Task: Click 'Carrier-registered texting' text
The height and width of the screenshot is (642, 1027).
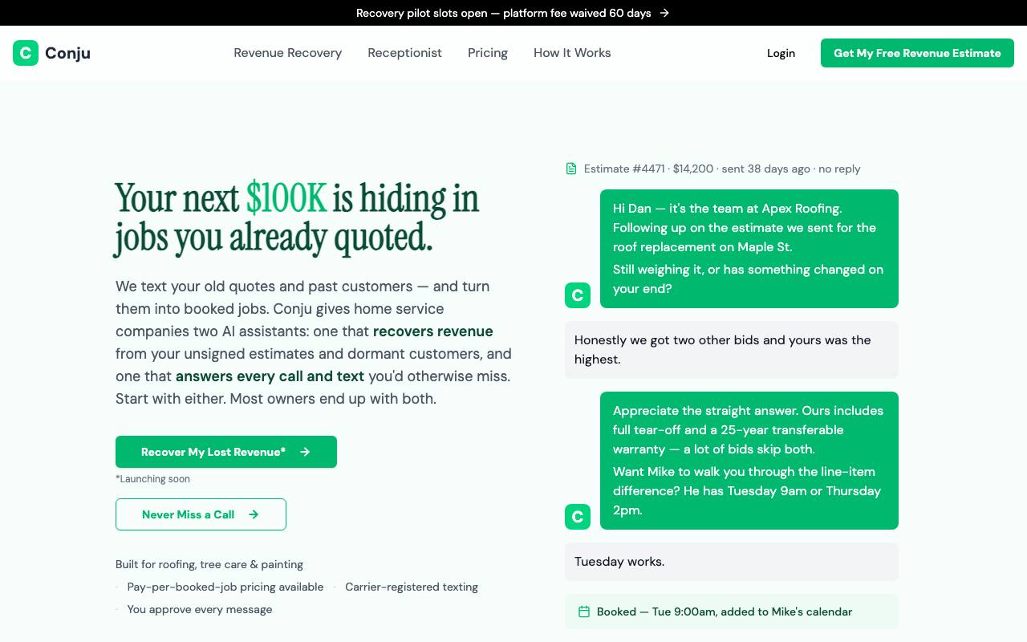Action: point(412,587)
